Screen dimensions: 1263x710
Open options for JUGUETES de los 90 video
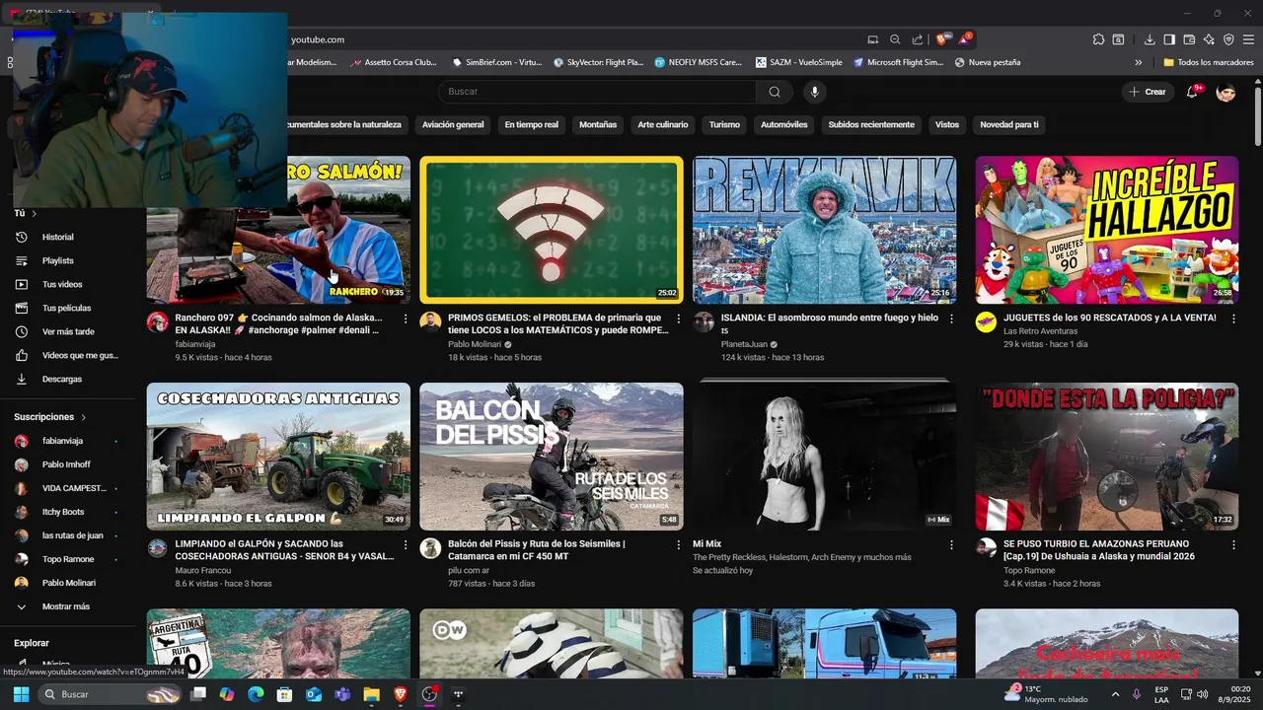[1233, 319]
